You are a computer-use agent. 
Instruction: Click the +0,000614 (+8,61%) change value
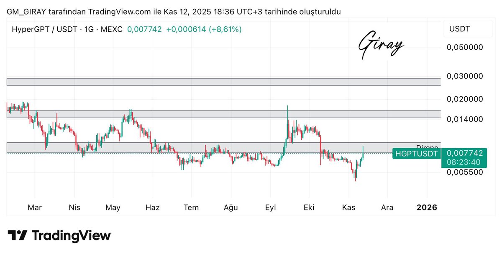pyautogui.click(x=204, y=30)
